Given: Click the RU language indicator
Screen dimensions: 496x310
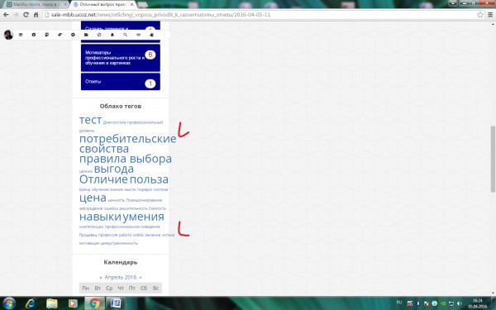Looking at the screenshot, I should click(399, 303).
